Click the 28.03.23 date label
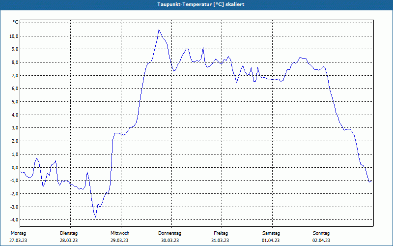The image size is (393, 246). pos(69,241)
